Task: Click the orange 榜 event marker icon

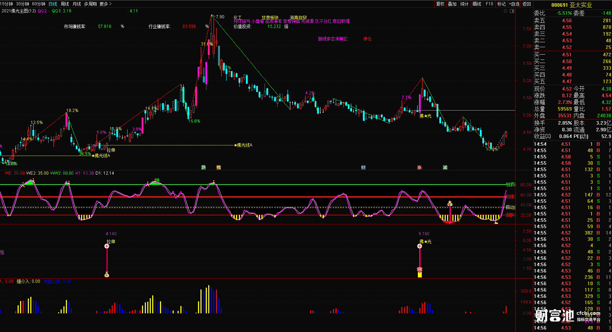Action: tap(218, 168)
